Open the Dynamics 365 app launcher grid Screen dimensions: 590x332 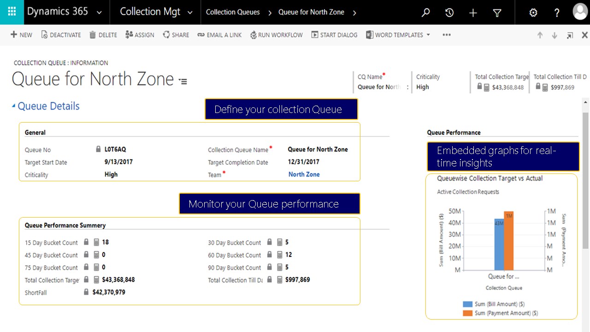click(12, 12)
